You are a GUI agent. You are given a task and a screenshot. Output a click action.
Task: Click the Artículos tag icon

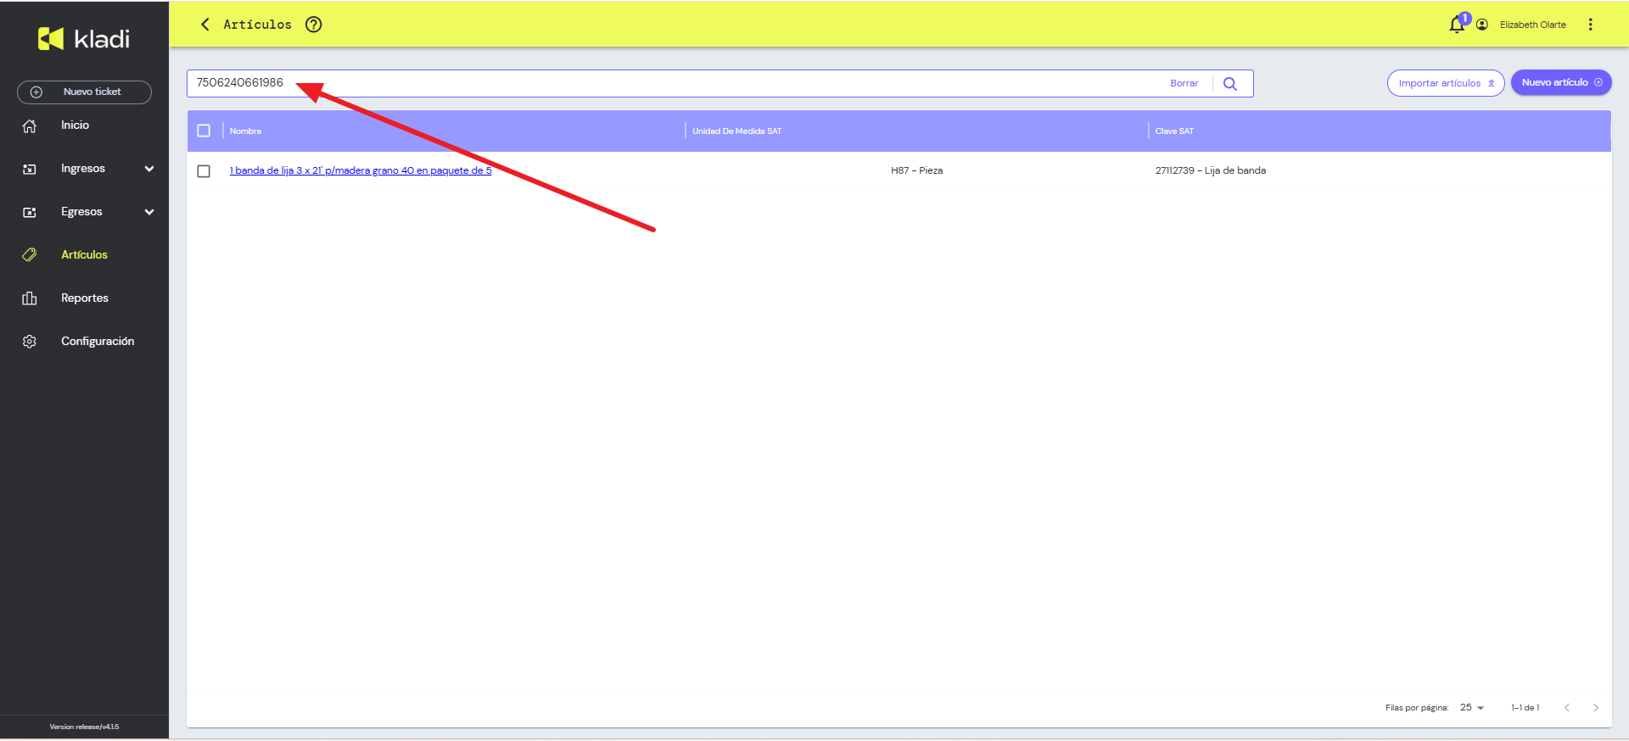pos(30,255)
